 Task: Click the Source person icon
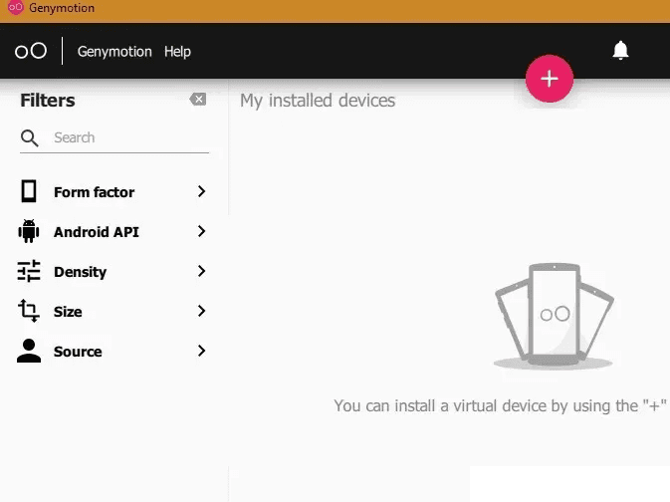click(29, 351)
